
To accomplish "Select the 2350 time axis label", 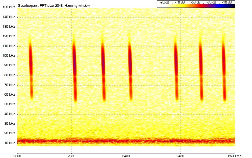I will click(x=71, y=156).
